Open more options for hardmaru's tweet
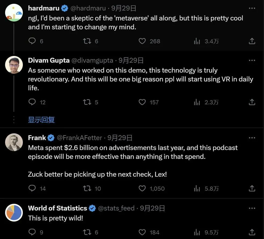 coord(252,8)
